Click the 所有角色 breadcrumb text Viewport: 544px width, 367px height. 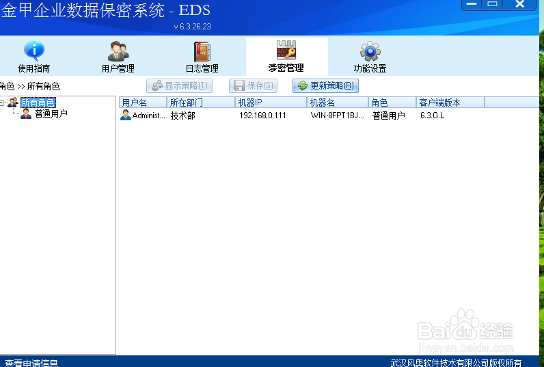[43, 86]
